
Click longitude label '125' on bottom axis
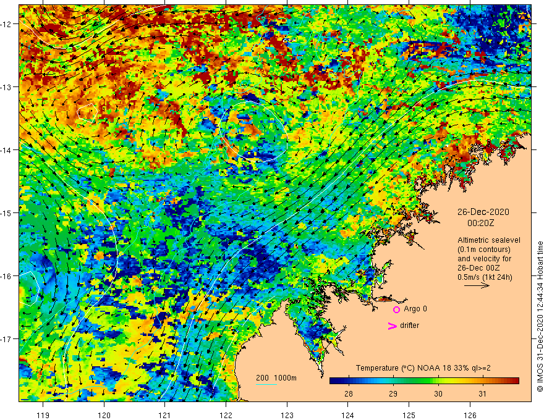tap(409, 415)
